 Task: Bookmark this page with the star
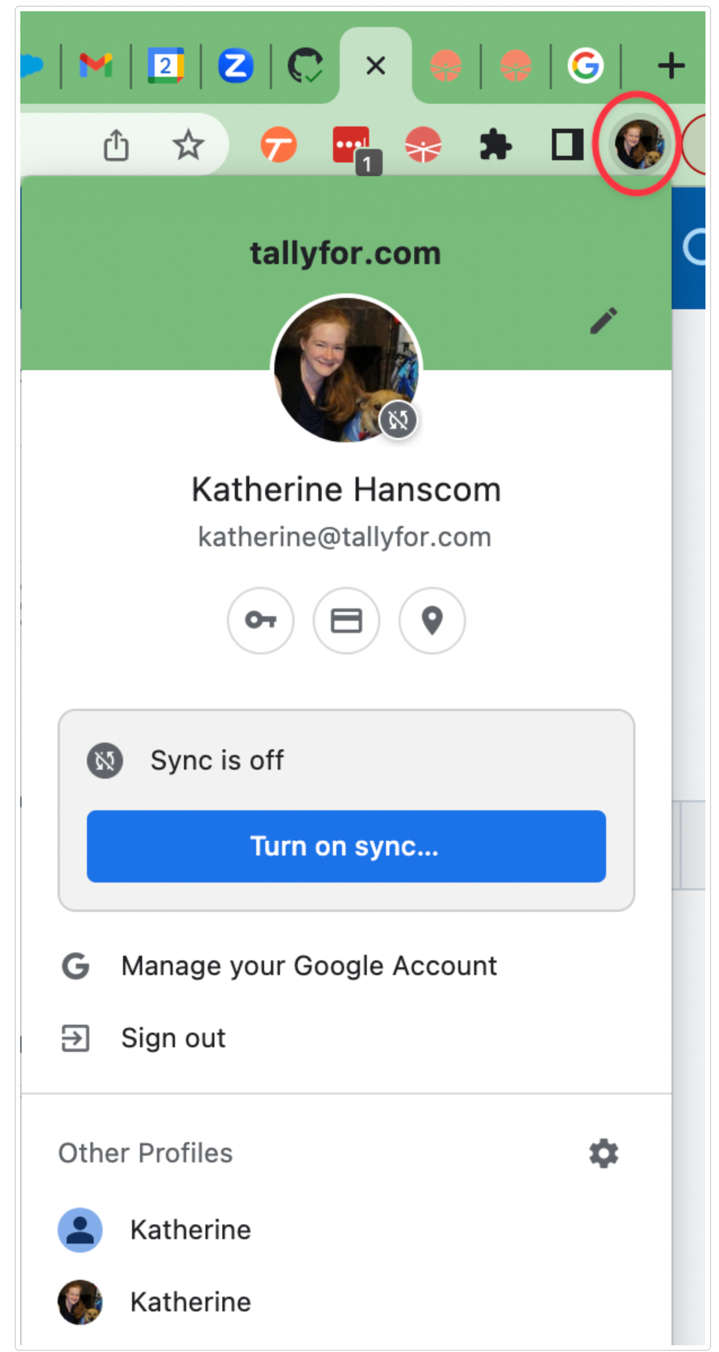click(188, 145)
